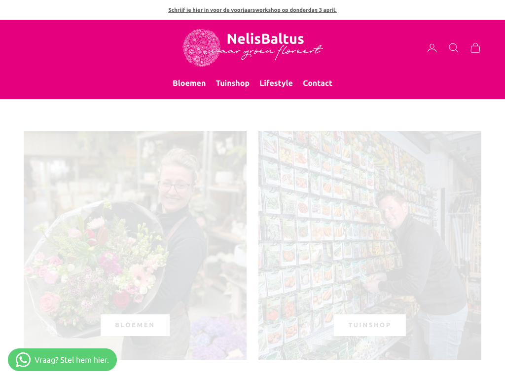Viewport: 505px width, 379px height.
Task: Follow the voorjaarsworkshop signup announcement link
Action: 252,10
